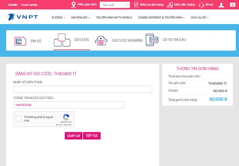Viewport: 239px width, 166px height.
Task: Click the TIẾP TỤC button
Action: point(92,135)
